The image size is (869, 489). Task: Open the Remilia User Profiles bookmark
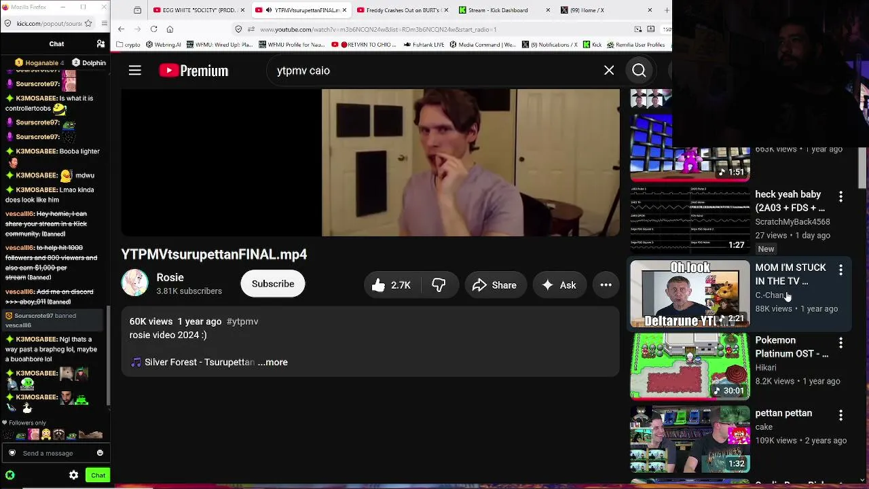click(x=636, y=45)
